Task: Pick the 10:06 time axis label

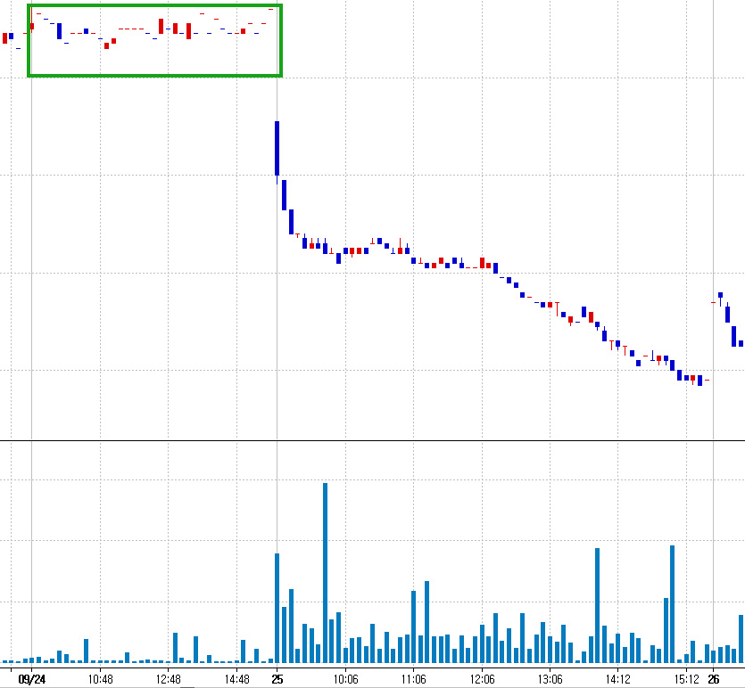Action: pos(345,679)
